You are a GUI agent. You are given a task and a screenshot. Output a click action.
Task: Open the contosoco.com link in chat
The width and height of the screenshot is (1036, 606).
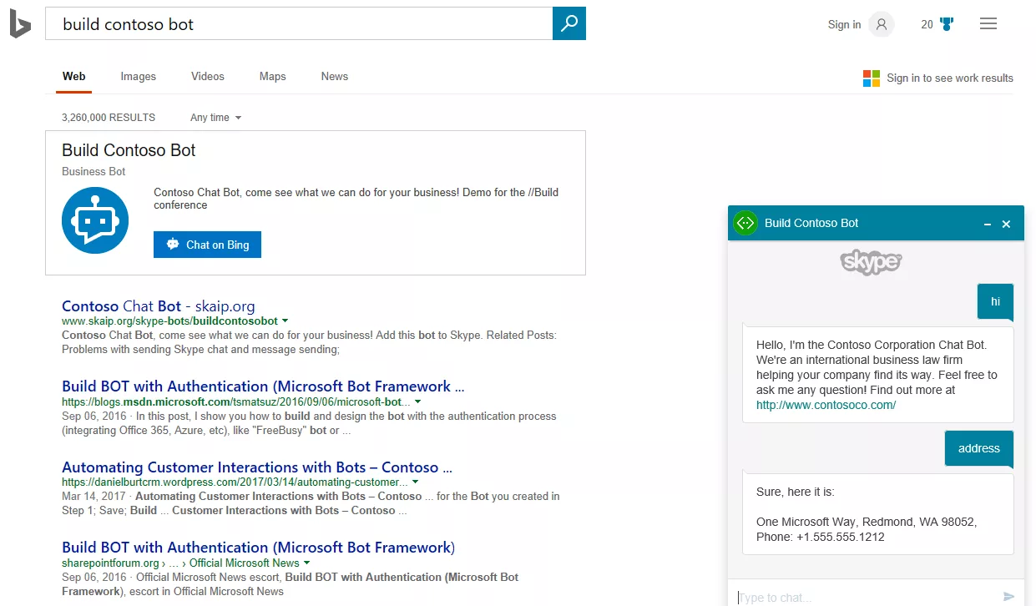click(826, 405)
